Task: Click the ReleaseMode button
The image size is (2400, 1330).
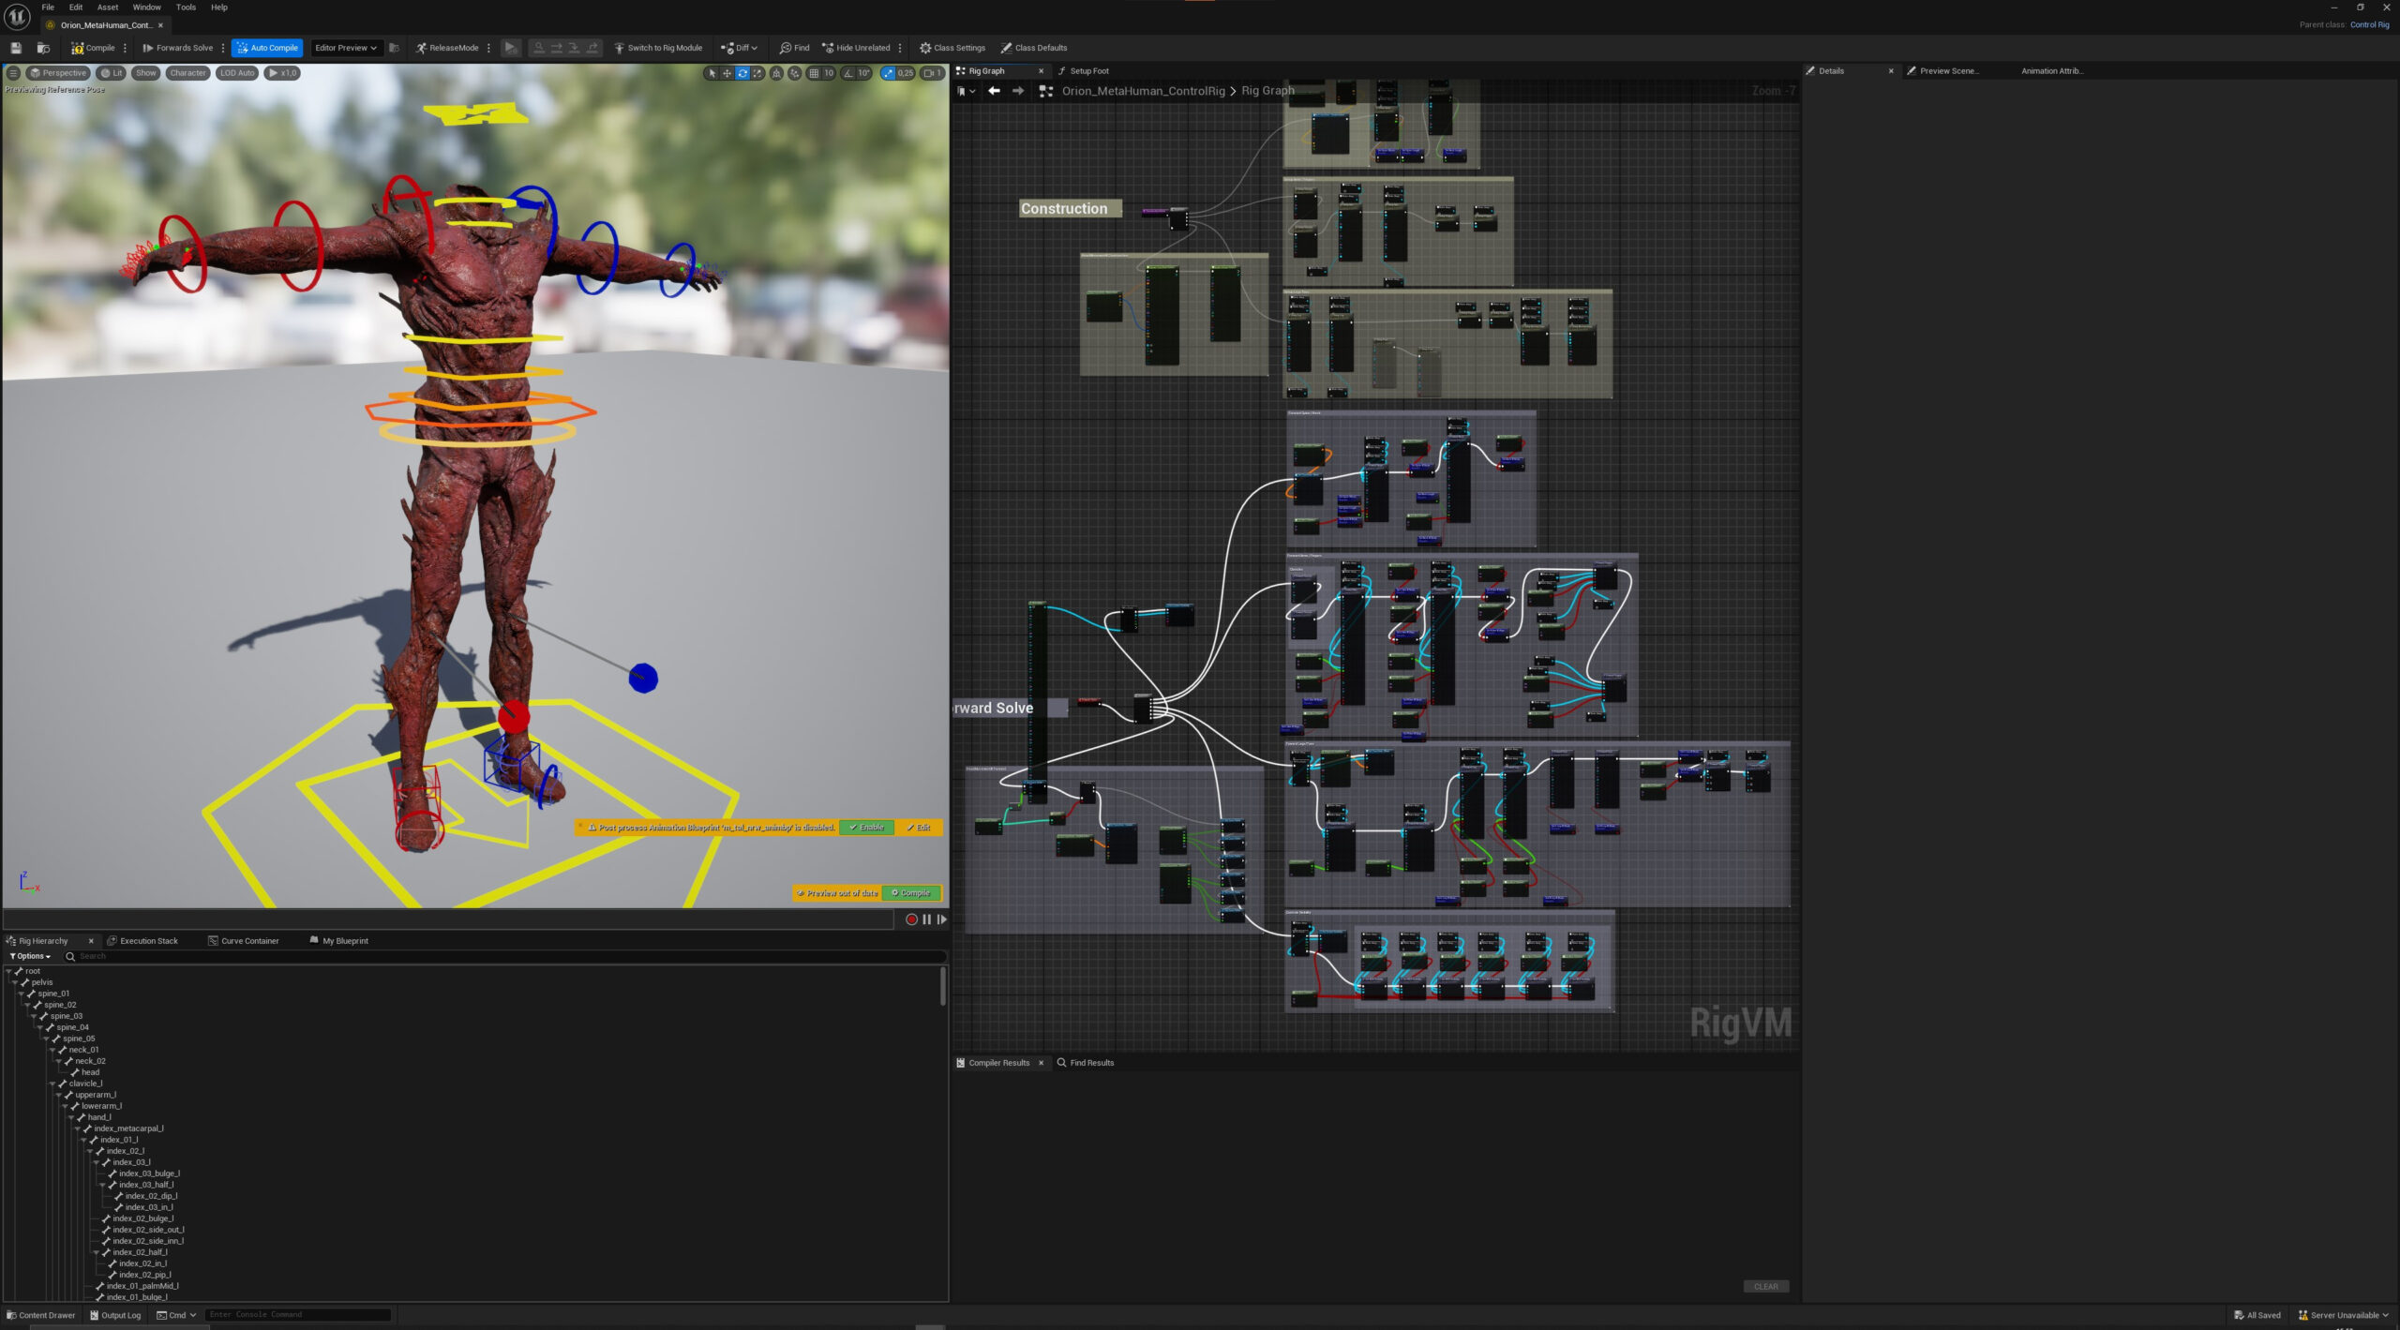Action: tap(447, 48)
